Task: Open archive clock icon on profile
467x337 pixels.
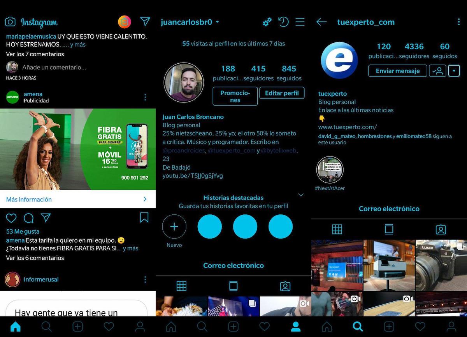Action: tap(283, 22)
